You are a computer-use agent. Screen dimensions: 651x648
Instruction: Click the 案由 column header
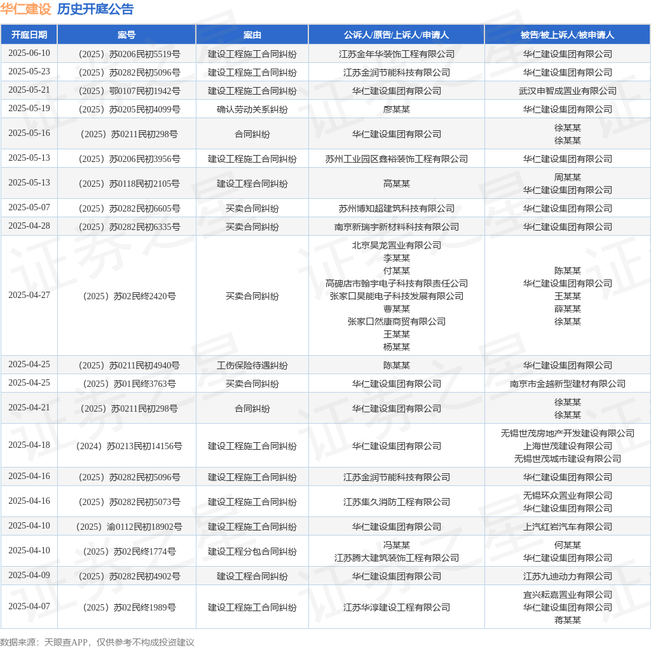tap(252, 35)
